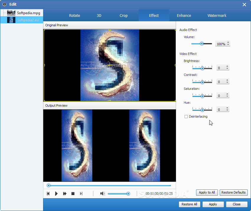Image resolution: width=251 pixels, height=211 pixels.
Task: Click the left-edge crop handle of Original Preview
Action: (44, 65)
